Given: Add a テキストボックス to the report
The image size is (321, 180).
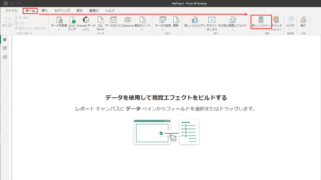Looking at the screenshot, I should (212, 20).
